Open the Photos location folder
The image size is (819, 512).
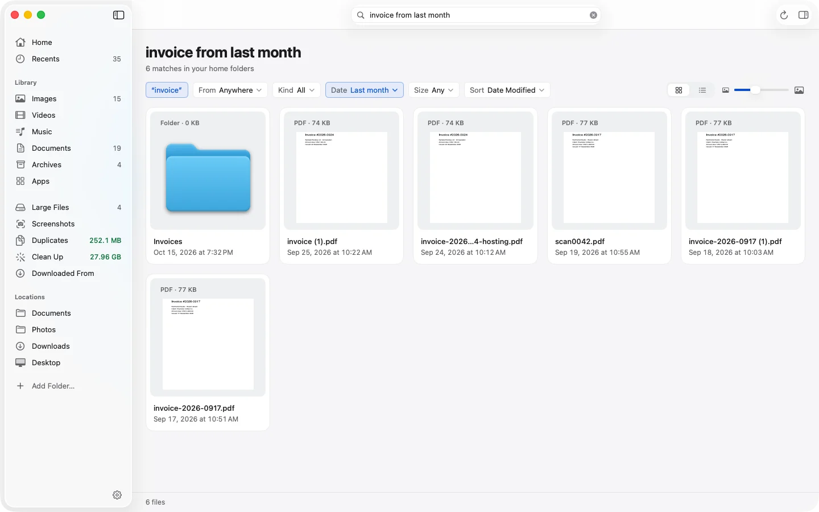tap(68, 329)
